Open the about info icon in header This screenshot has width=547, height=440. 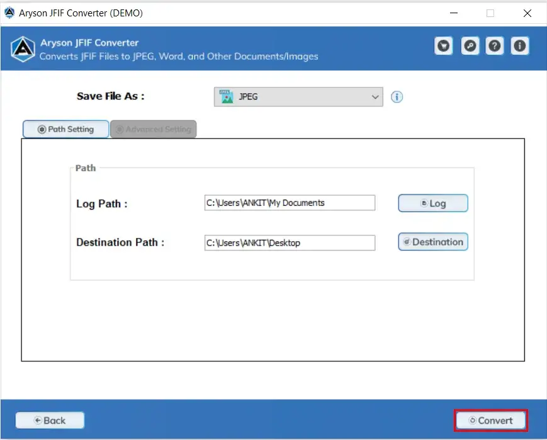[x=520, y=46]
